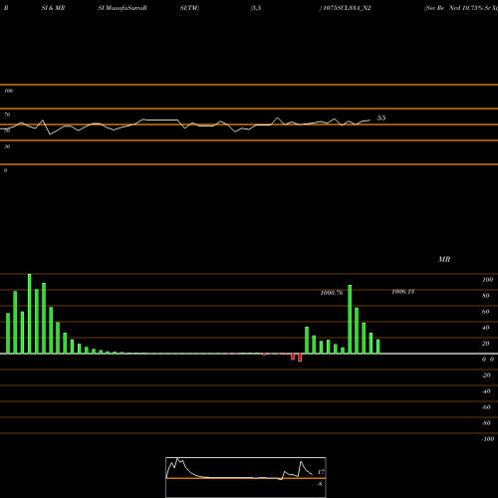The width and height of the screenshot is (498, 498).
Task: Click the 'SI MunafaSutraR' header label
Action: (x=123, y=8)
